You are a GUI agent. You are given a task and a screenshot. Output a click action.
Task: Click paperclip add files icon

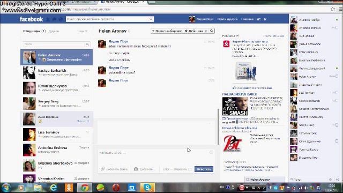pos(102,169)
